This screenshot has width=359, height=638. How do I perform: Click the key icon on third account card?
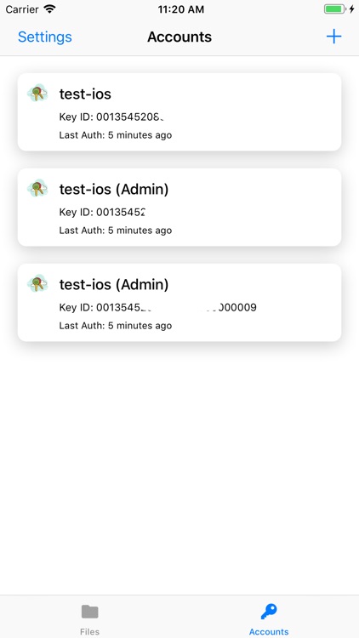coord(37,283)
